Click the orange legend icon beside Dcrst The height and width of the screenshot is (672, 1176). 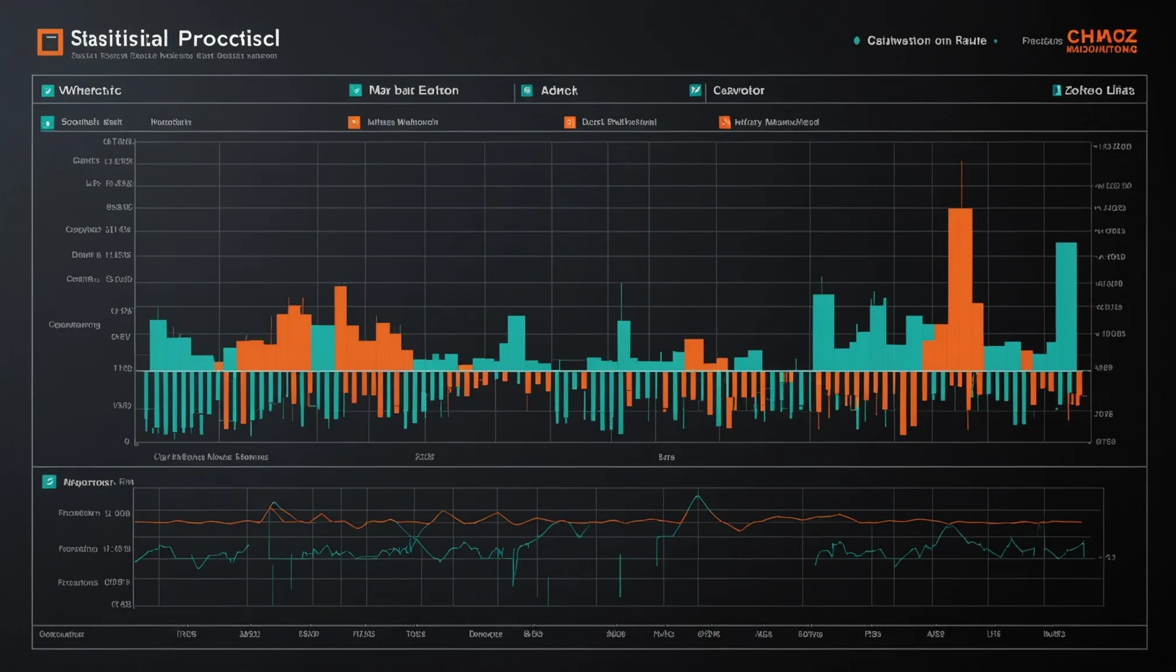tap(570, 122)
